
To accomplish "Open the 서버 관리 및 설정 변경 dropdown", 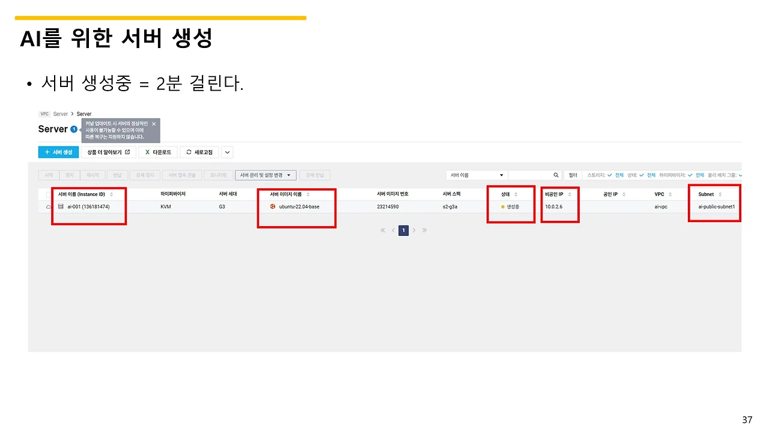I will (266, 175).
